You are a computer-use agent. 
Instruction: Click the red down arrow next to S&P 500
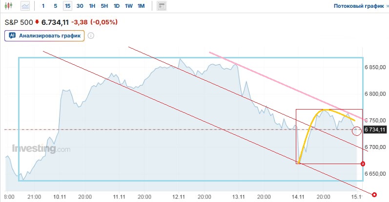[x=37, y=22]
